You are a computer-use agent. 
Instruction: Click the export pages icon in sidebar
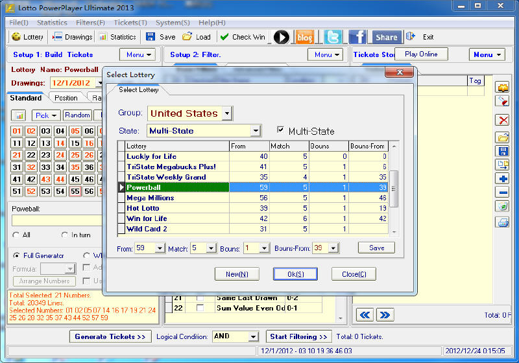(503, 165)
